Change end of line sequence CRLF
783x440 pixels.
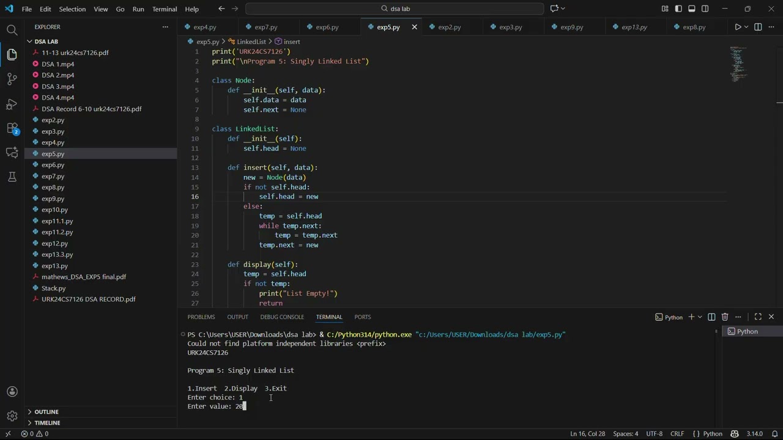click(x=677, y=434)
